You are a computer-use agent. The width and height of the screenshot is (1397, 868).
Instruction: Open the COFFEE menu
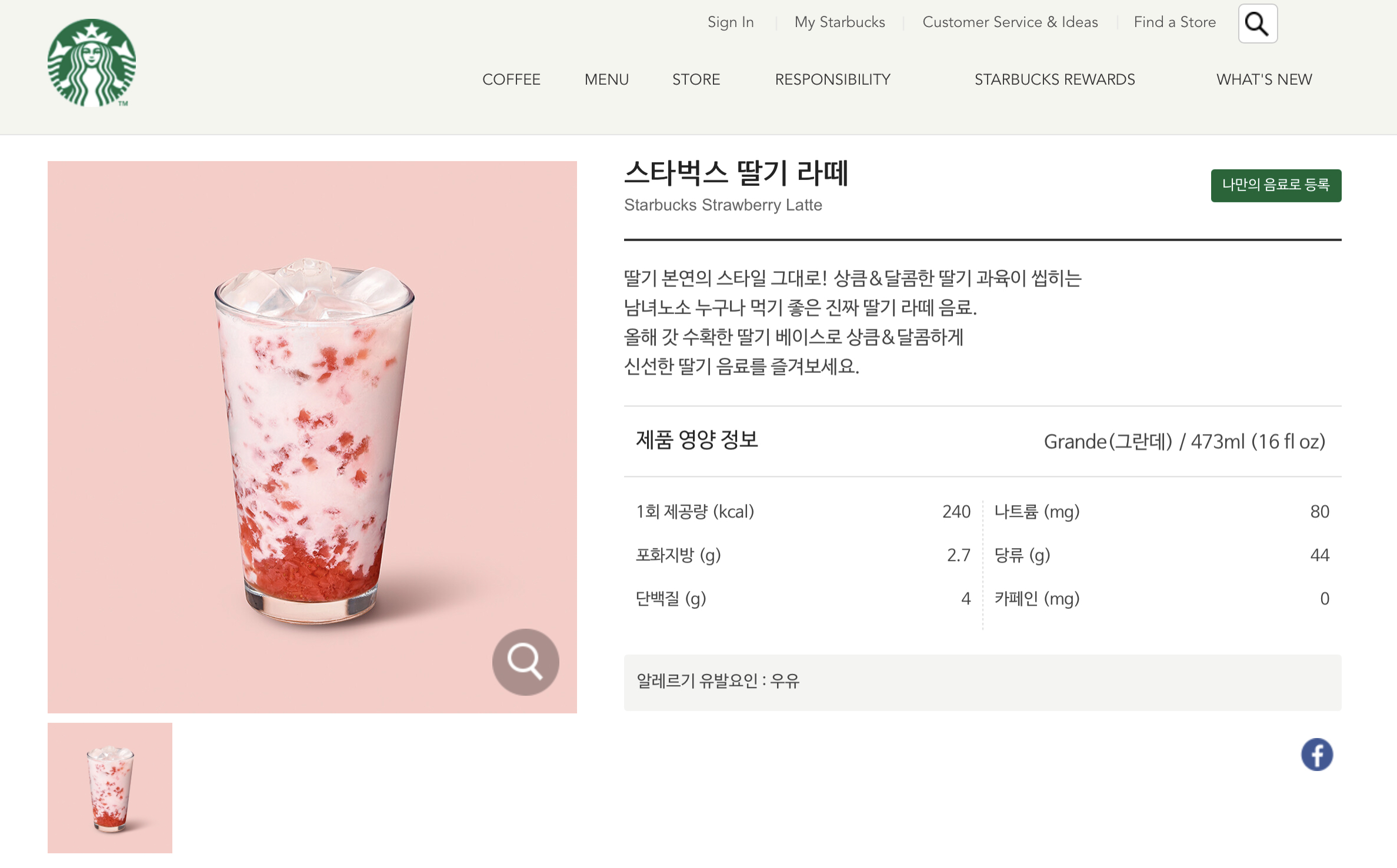(x=511, y=79)
